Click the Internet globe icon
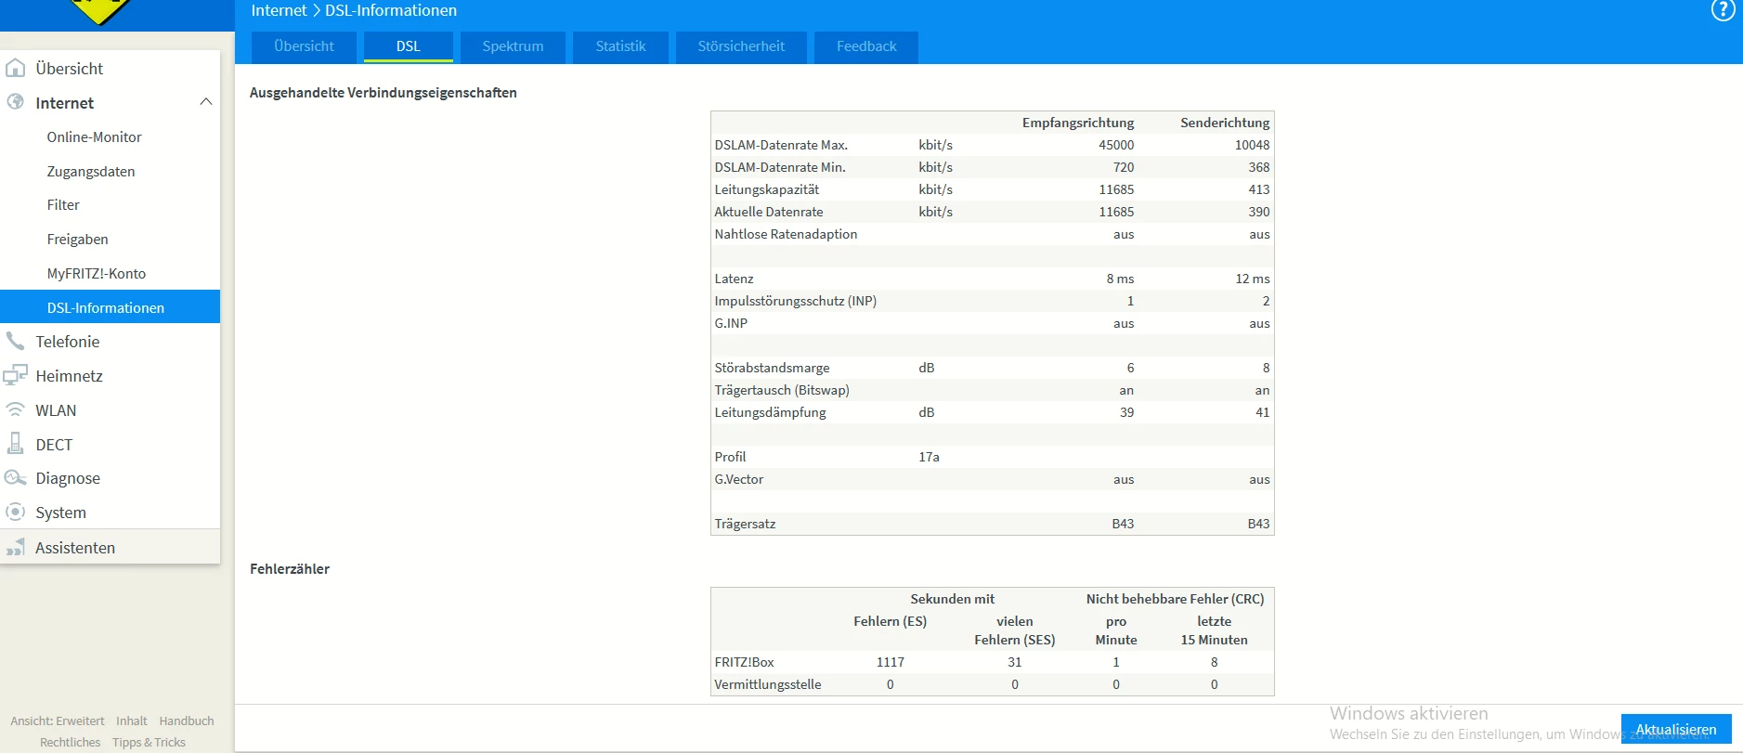The height and width of the screenshot is (753, 1743). (x=16, y=102)
